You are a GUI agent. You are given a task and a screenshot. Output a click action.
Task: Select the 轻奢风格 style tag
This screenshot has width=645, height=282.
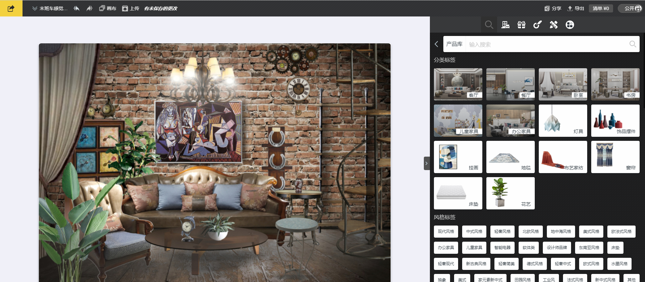tap(502, 232)
